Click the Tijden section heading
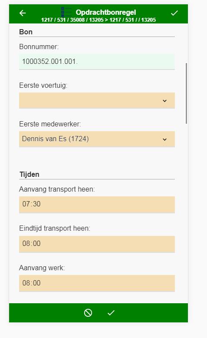 [30, 174]
